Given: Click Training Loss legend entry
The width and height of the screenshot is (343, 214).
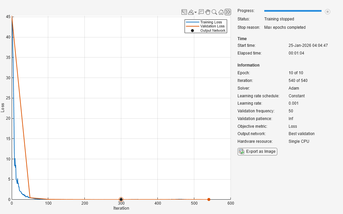Looking at the screenshot, I should tap(211, 22).
